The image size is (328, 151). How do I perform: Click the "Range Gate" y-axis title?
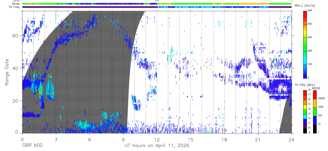(7, 72)
